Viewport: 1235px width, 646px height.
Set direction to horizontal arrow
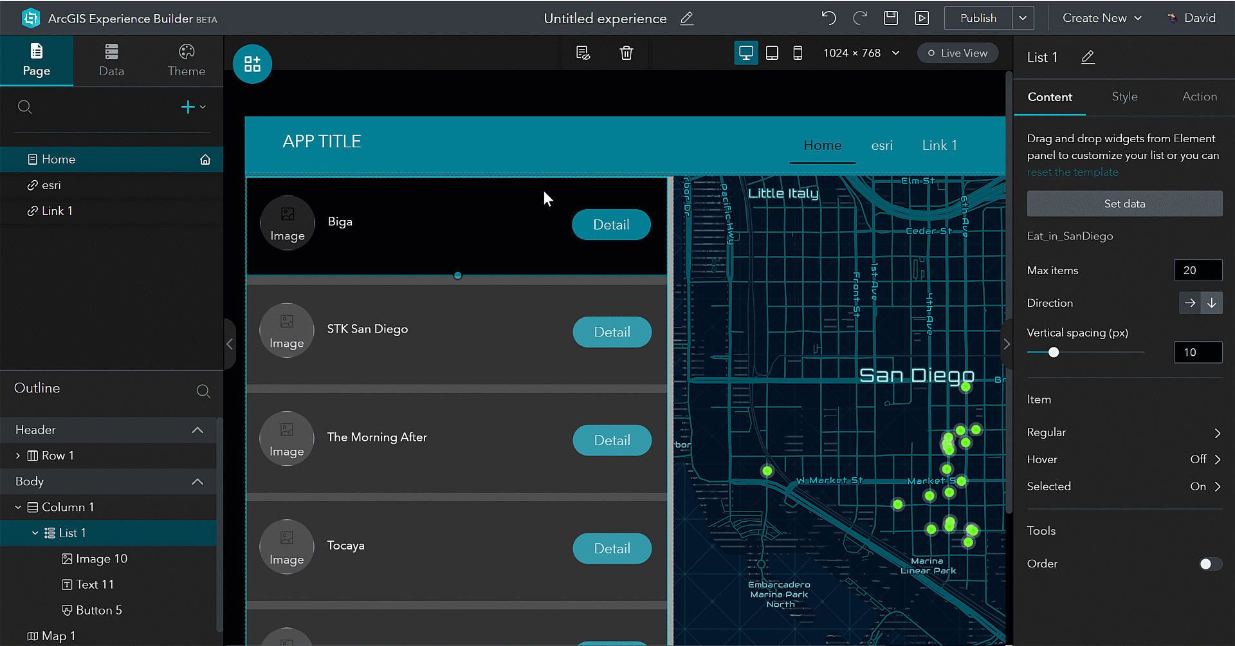click(1190, 303)
